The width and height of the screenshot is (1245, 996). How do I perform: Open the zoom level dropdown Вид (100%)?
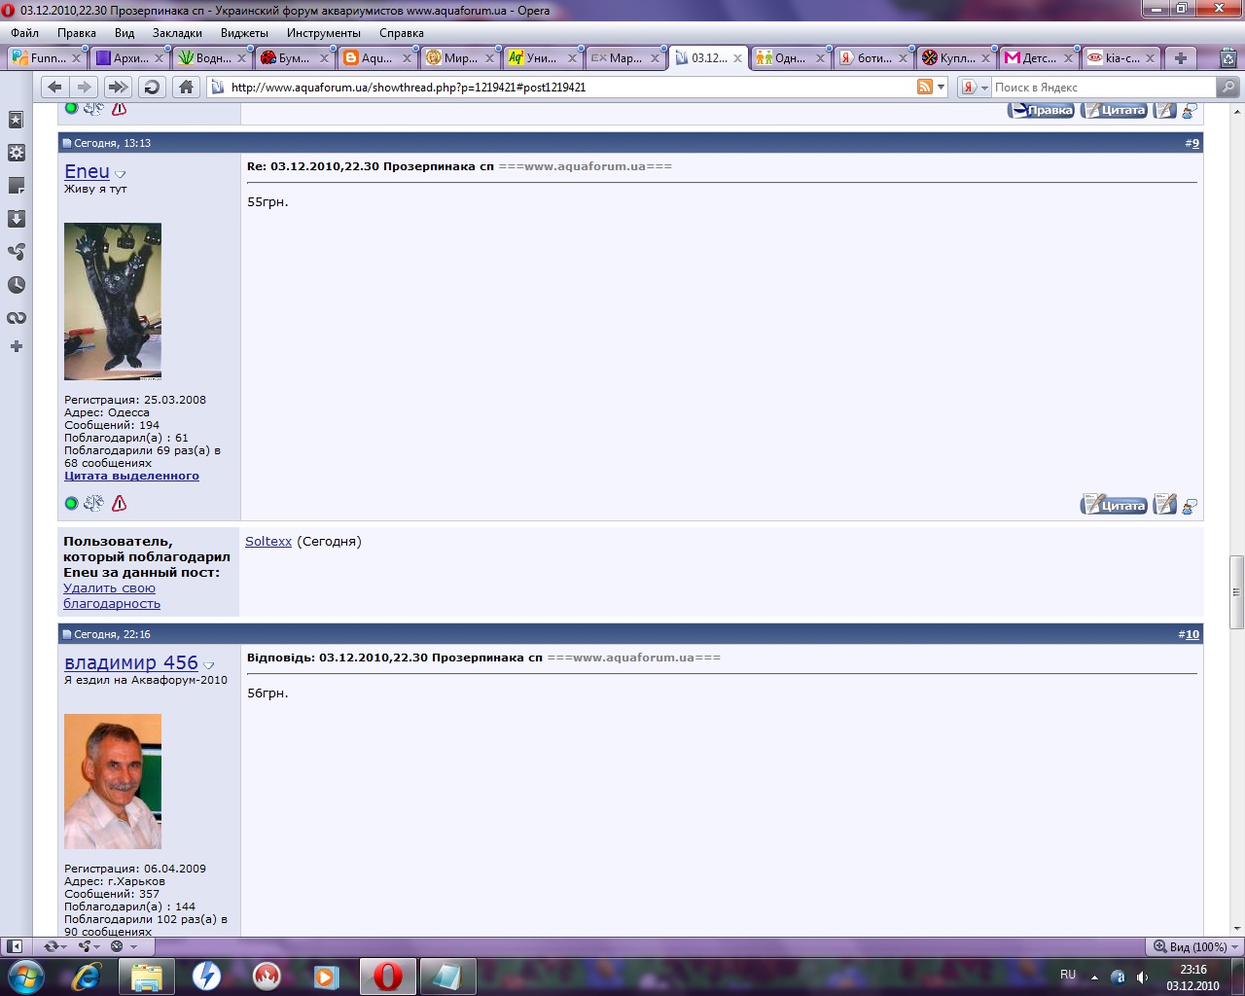click(x=1196, y=946)
